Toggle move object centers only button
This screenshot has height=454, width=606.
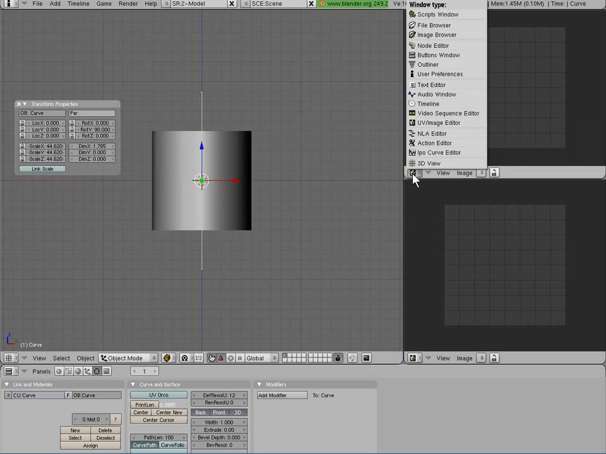pyautogui.click(x=199, y=358)
